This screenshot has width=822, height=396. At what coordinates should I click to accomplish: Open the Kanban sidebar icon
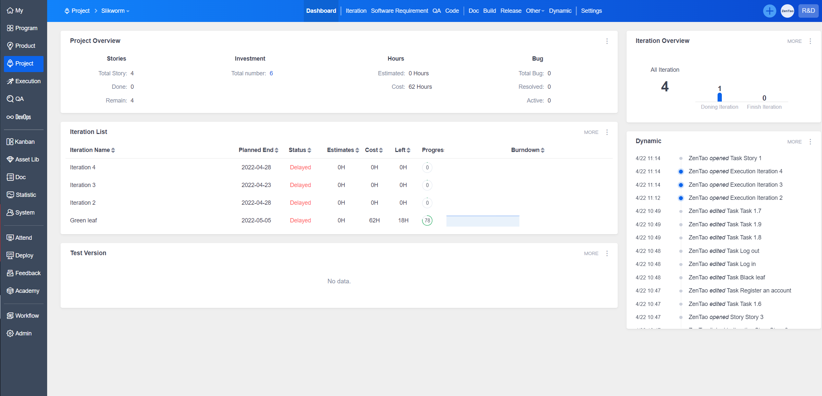tap(10, 142)
